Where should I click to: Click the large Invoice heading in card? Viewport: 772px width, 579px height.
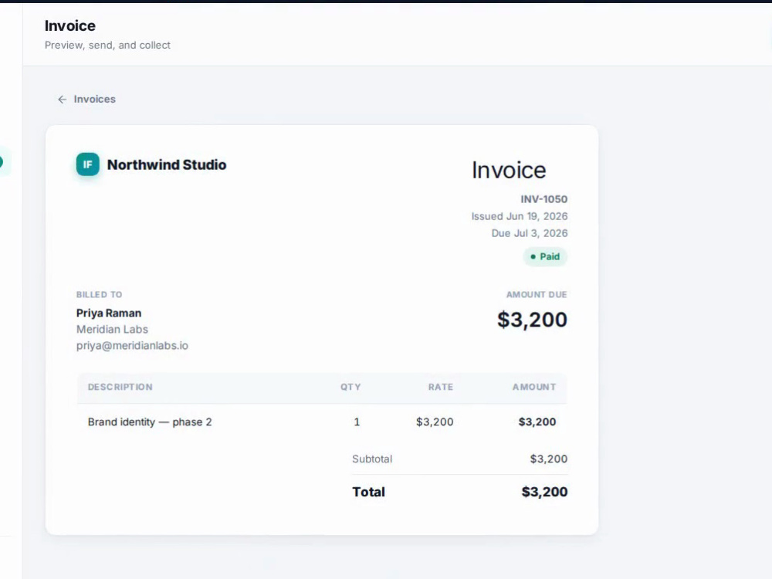(509, 171)
